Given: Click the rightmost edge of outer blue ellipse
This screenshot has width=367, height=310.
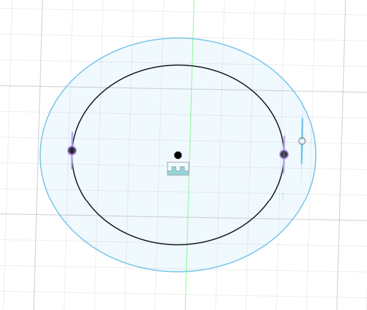Looking at the screenshot, I should [316, 155].
